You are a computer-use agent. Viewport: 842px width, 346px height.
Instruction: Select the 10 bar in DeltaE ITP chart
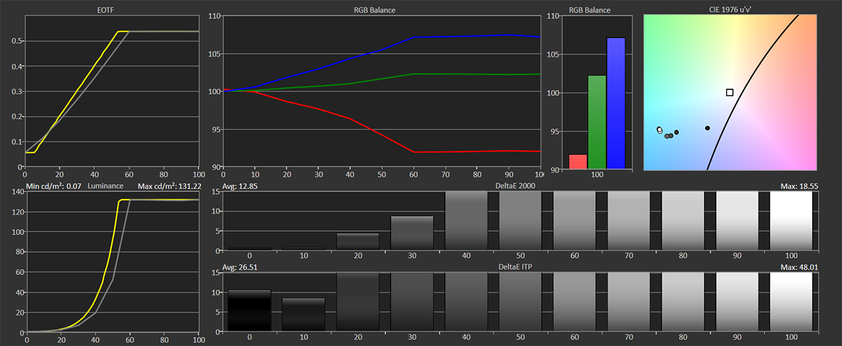click(303, 314)
